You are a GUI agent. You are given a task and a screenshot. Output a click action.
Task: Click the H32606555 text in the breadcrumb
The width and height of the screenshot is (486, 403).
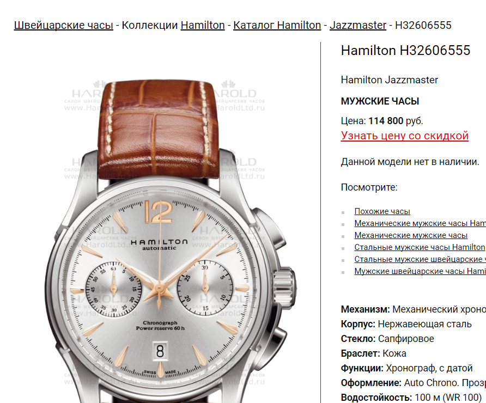click(x=423, y=25)
